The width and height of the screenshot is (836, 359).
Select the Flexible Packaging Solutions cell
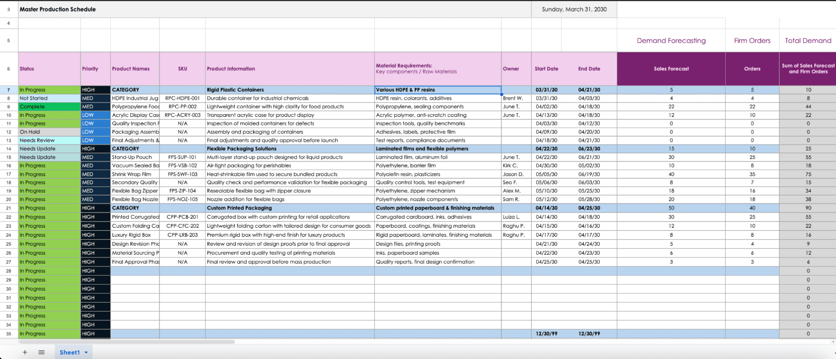290,149
